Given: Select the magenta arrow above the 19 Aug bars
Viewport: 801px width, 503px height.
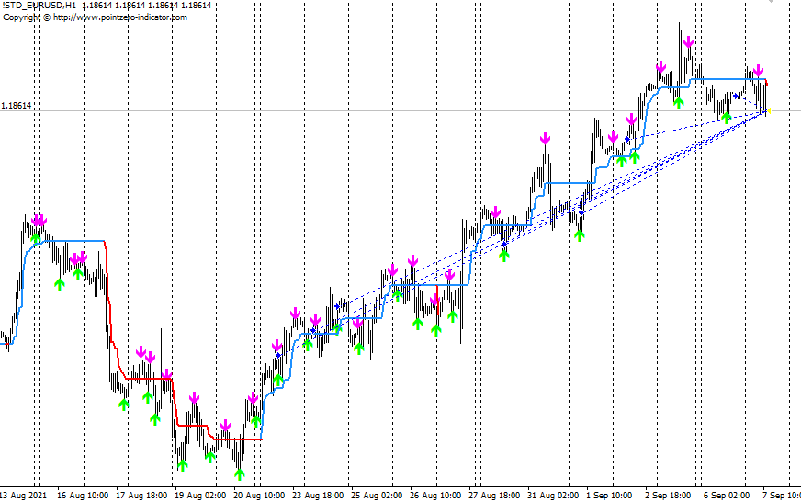Looking at the screenshot, I should [x=195, y=397].
